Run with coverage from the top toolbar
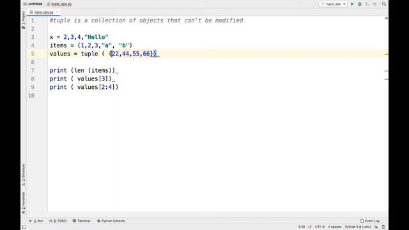The width and height of the screenshot is (409, 230). pos(367,4)
